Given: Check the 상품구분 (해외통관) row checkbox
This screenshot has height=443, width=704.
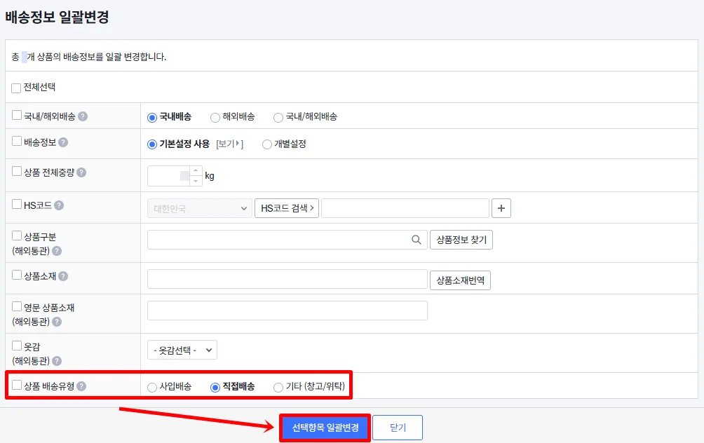Looking at the screenshot, I should coord(17,236).
